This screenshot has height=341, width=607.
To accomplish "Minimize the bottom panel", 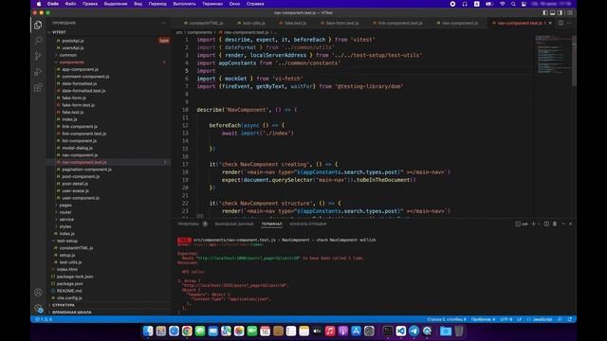I will click(x=562, y=224).
